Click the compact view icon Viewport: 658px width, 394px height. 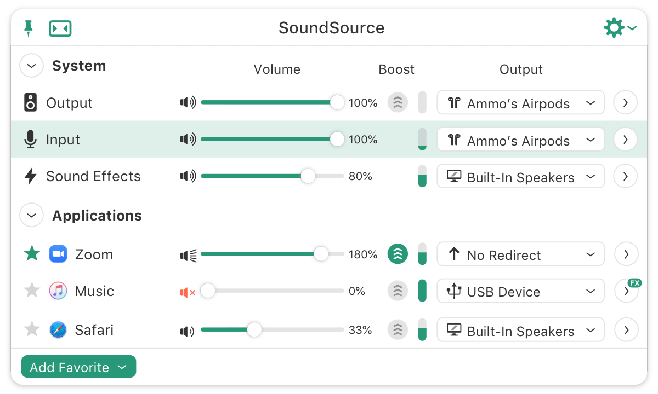(60, 28)
